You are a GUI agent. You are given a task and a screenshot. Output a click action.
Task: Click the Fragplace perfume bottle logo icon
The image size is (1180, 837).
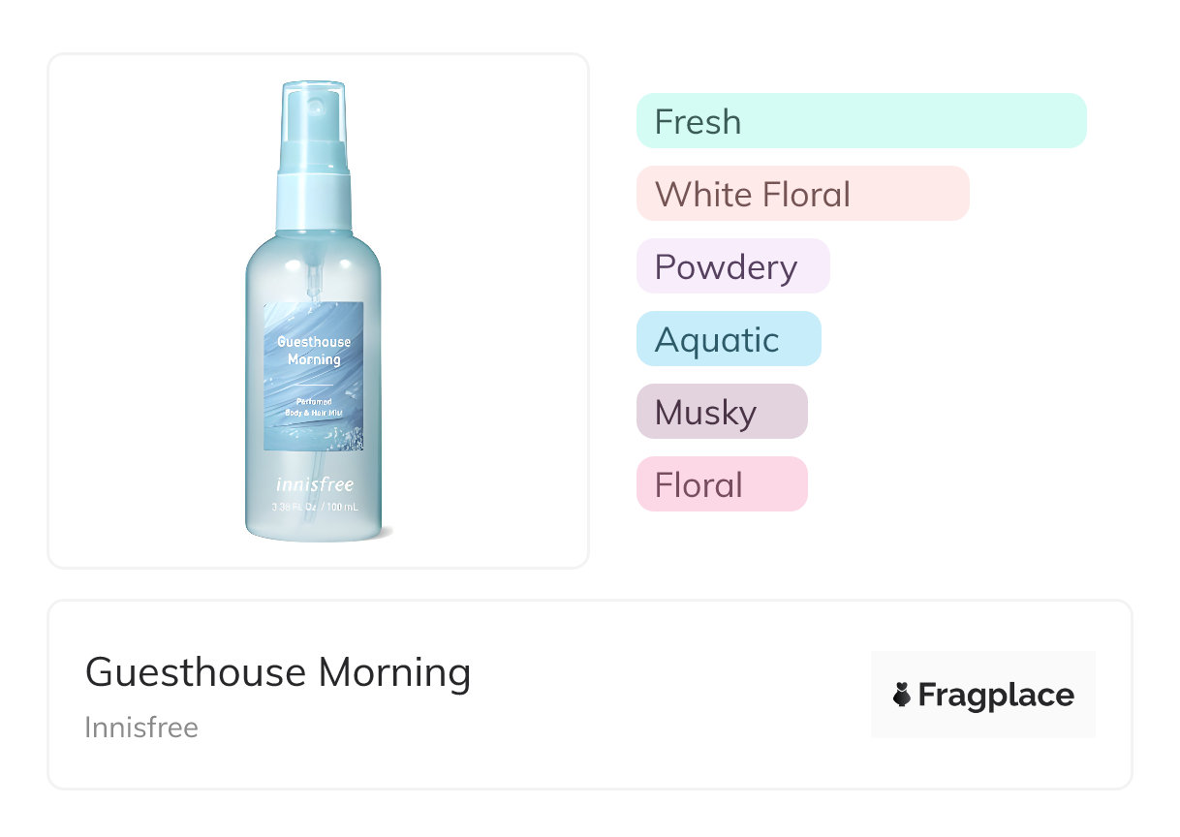pos(902,695)
